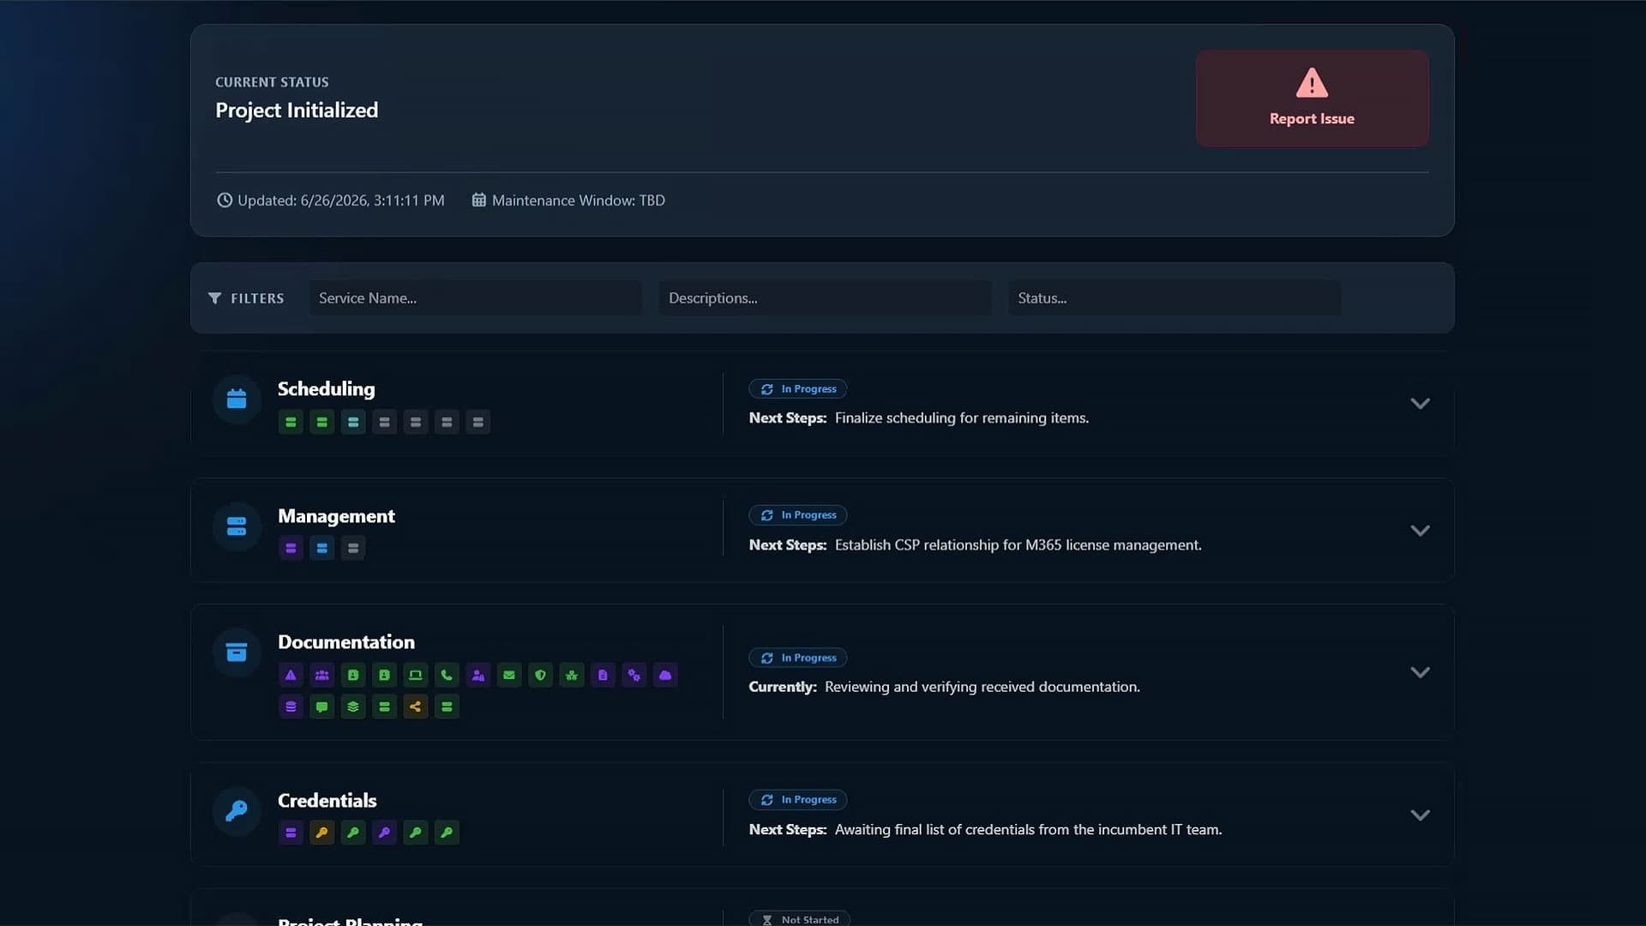Viewport: 1646px width, 926px height.
Task: Click the clock icon beside Updated timestamp
Action: 225,200
